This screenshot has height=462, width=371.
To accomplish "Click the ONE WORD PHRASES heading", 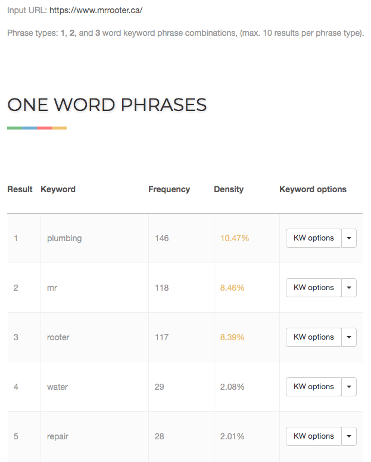I will tap(107, 105).
